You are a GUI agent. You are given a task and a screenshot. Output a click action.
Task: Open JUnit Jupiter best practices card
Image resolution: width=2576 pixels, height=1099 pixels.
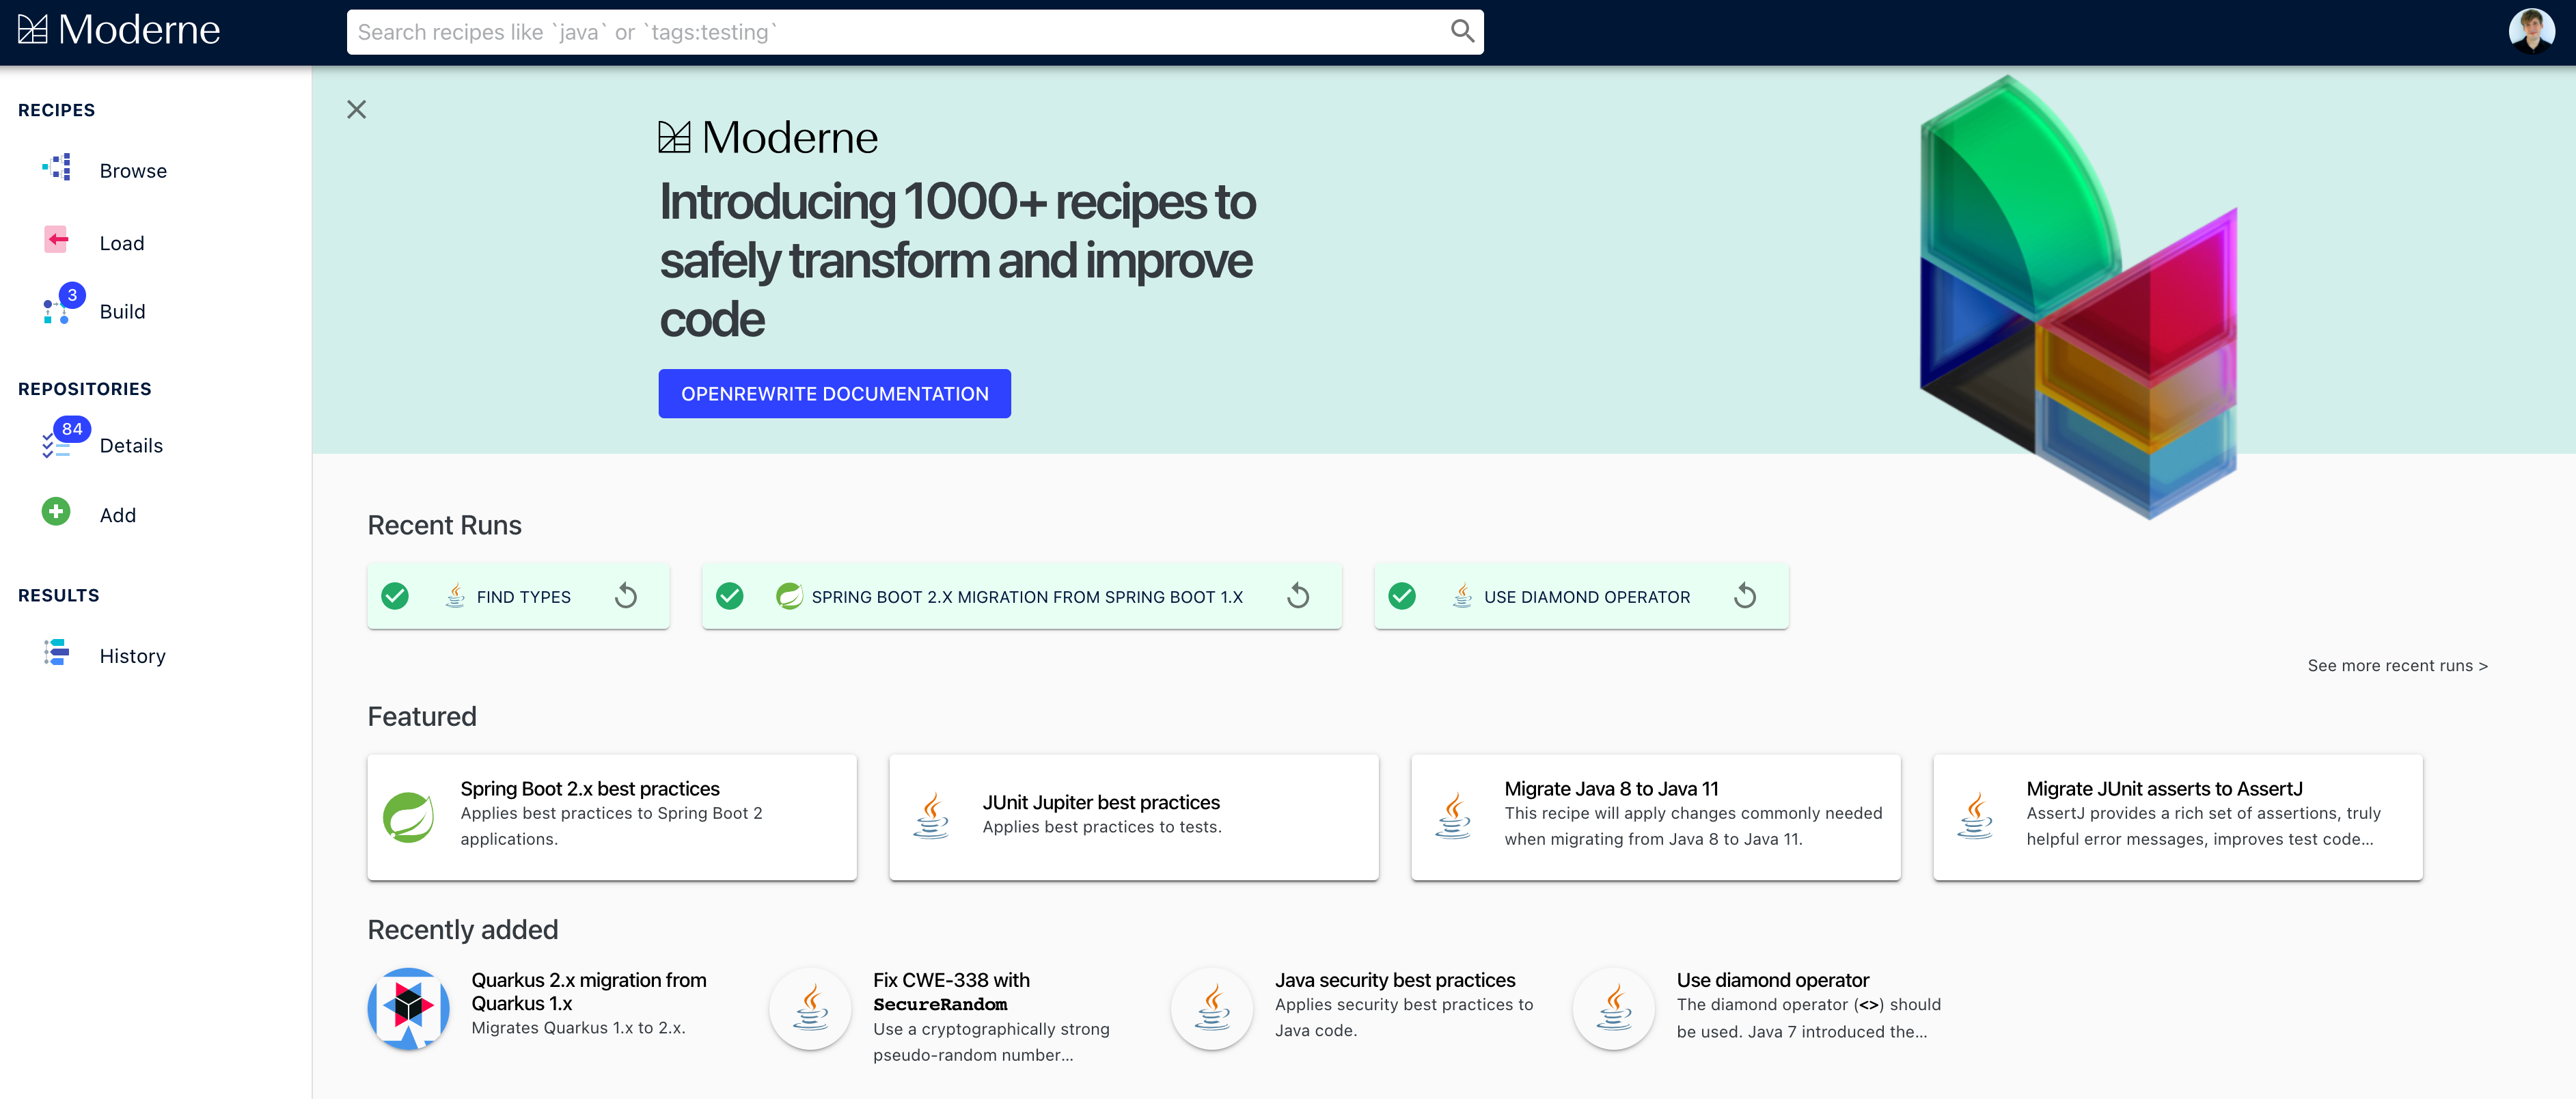click(1134, 817)
